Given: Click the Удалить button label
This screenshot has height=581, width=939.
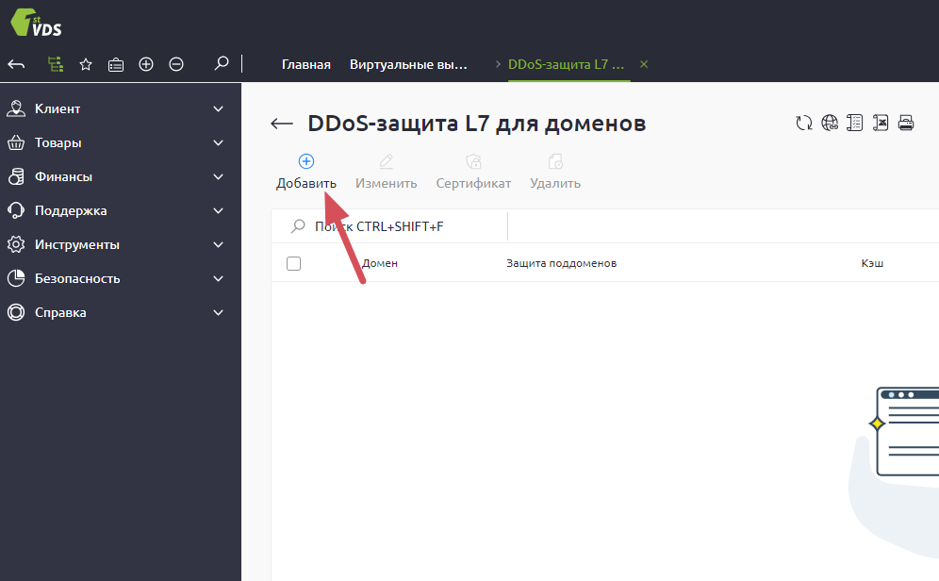Looking at the screenshot, I should [555, 183].
